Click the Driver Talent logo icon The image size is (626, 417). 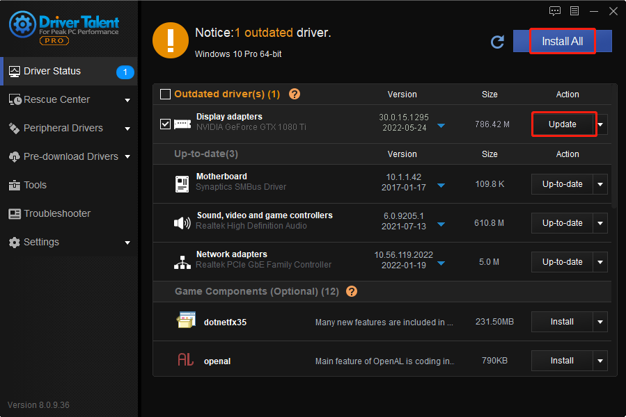coord(22,25)
